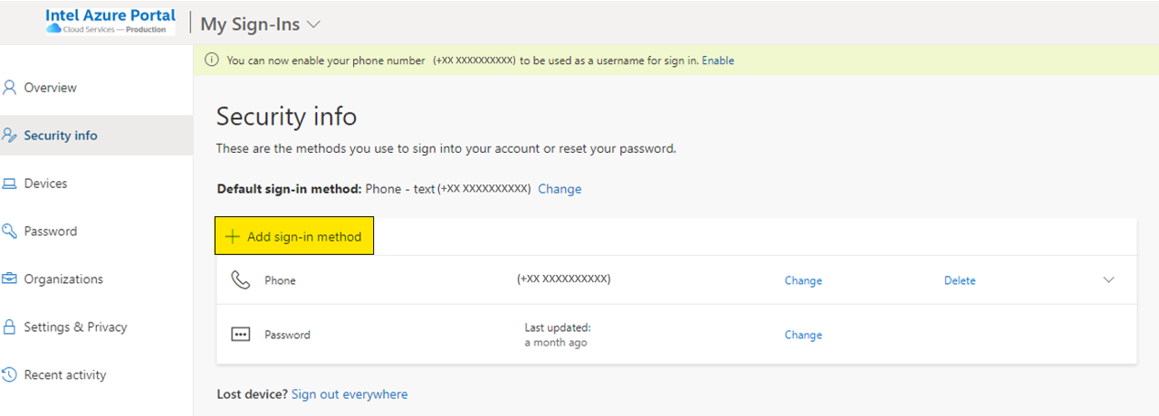Click the Devices laptop icon

pos(10,184)
